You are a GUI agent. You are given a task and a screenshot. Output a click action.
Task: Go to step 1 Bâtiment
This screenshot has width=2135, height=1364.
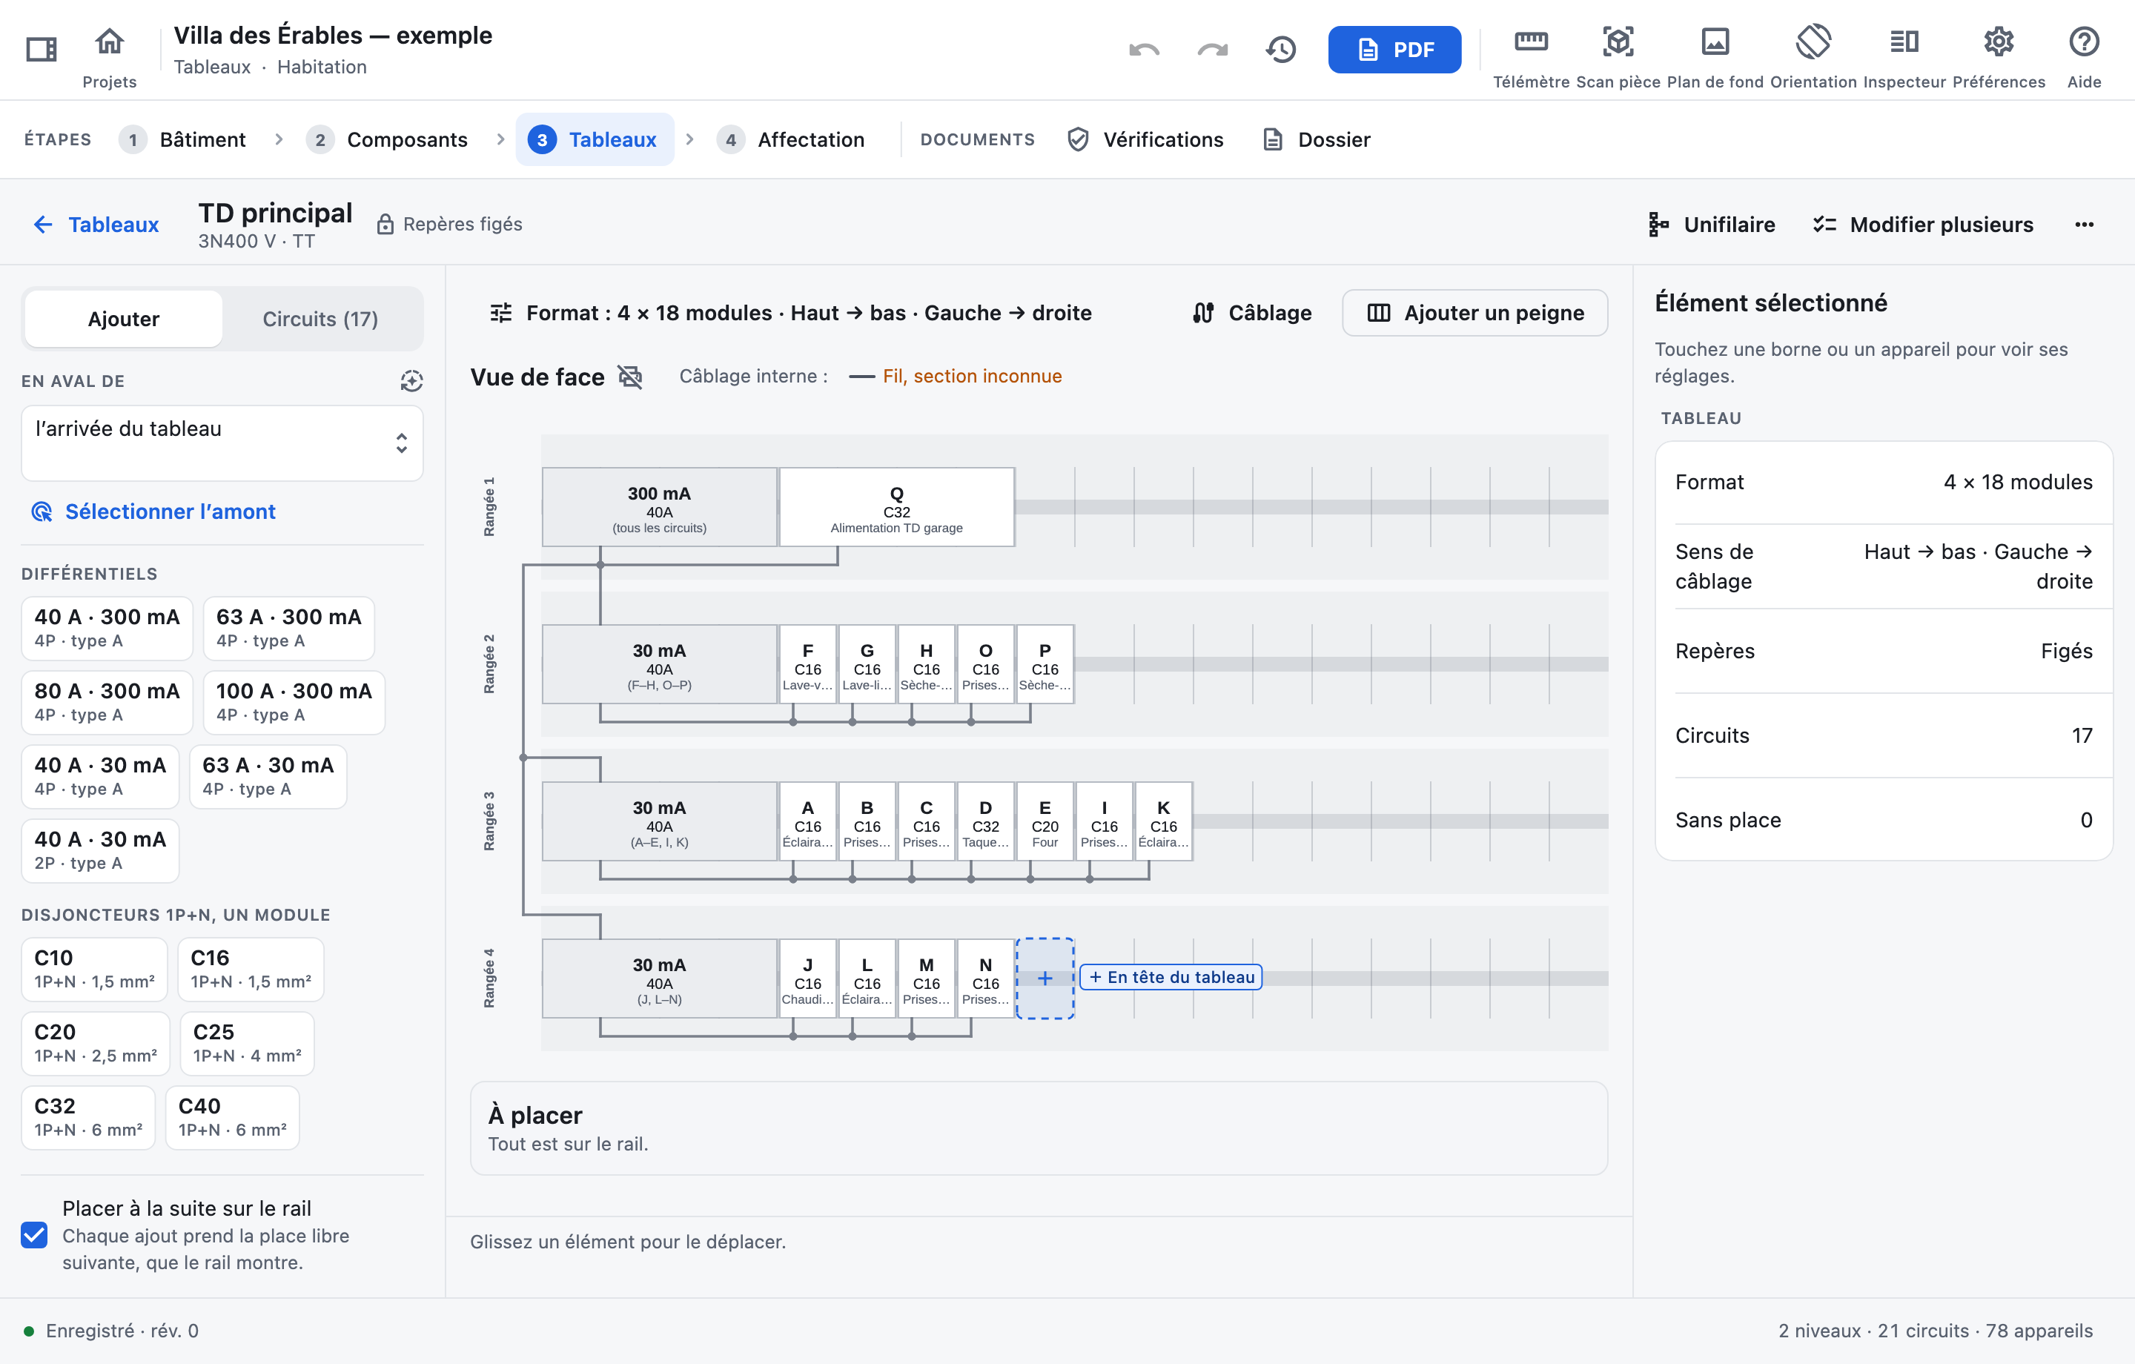[182, 139]
